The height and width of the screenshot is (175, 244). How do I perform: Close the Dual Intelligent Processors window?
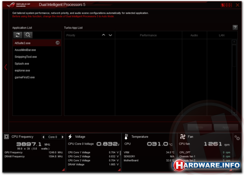coord(237,5)
